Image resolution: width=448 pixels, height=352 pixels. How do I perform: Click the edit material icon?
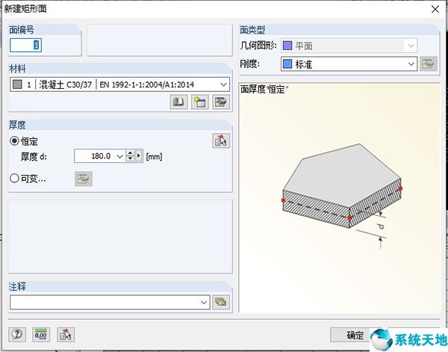tap(220, 102)
